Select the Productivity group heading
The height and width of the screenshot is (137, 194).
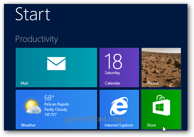point(37,39)
